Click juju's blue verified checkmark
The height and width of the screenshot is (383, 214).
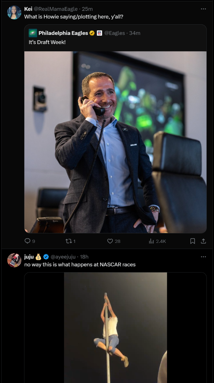tap(46, 257)
